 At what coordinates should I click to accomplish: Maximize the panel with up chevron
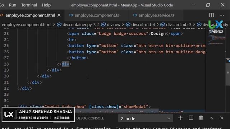coord(211,118)
